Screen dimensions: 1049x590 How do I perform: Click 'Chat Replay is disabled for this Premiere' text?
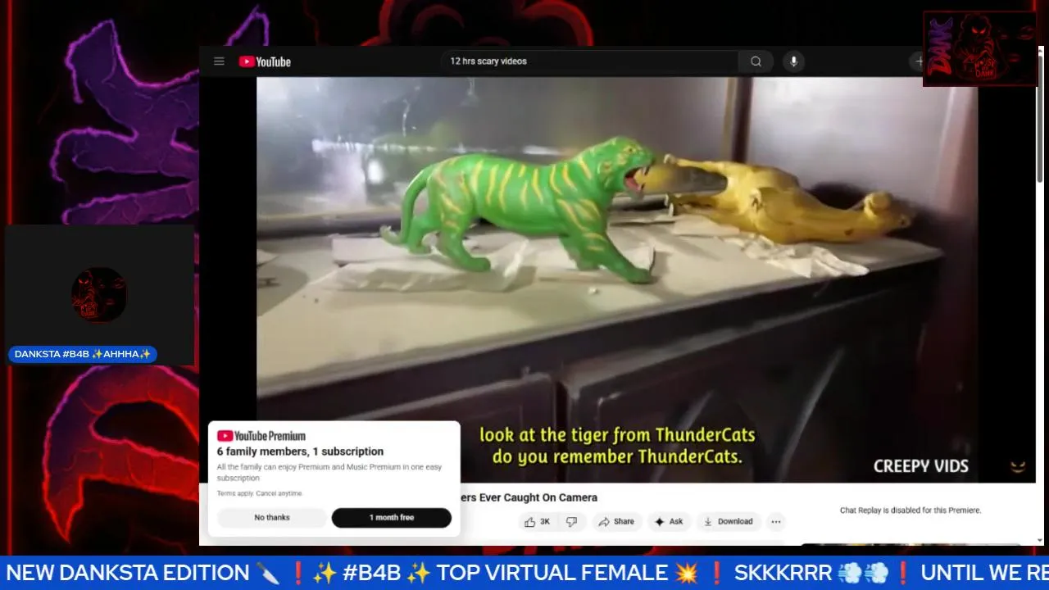(910, 511)
